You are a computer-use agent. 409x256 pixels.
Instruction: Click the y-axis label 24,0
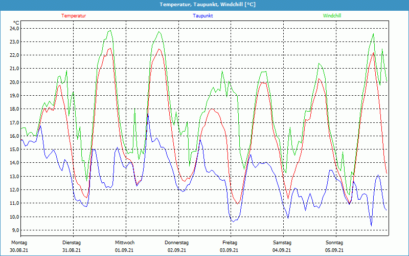point(14,28)
